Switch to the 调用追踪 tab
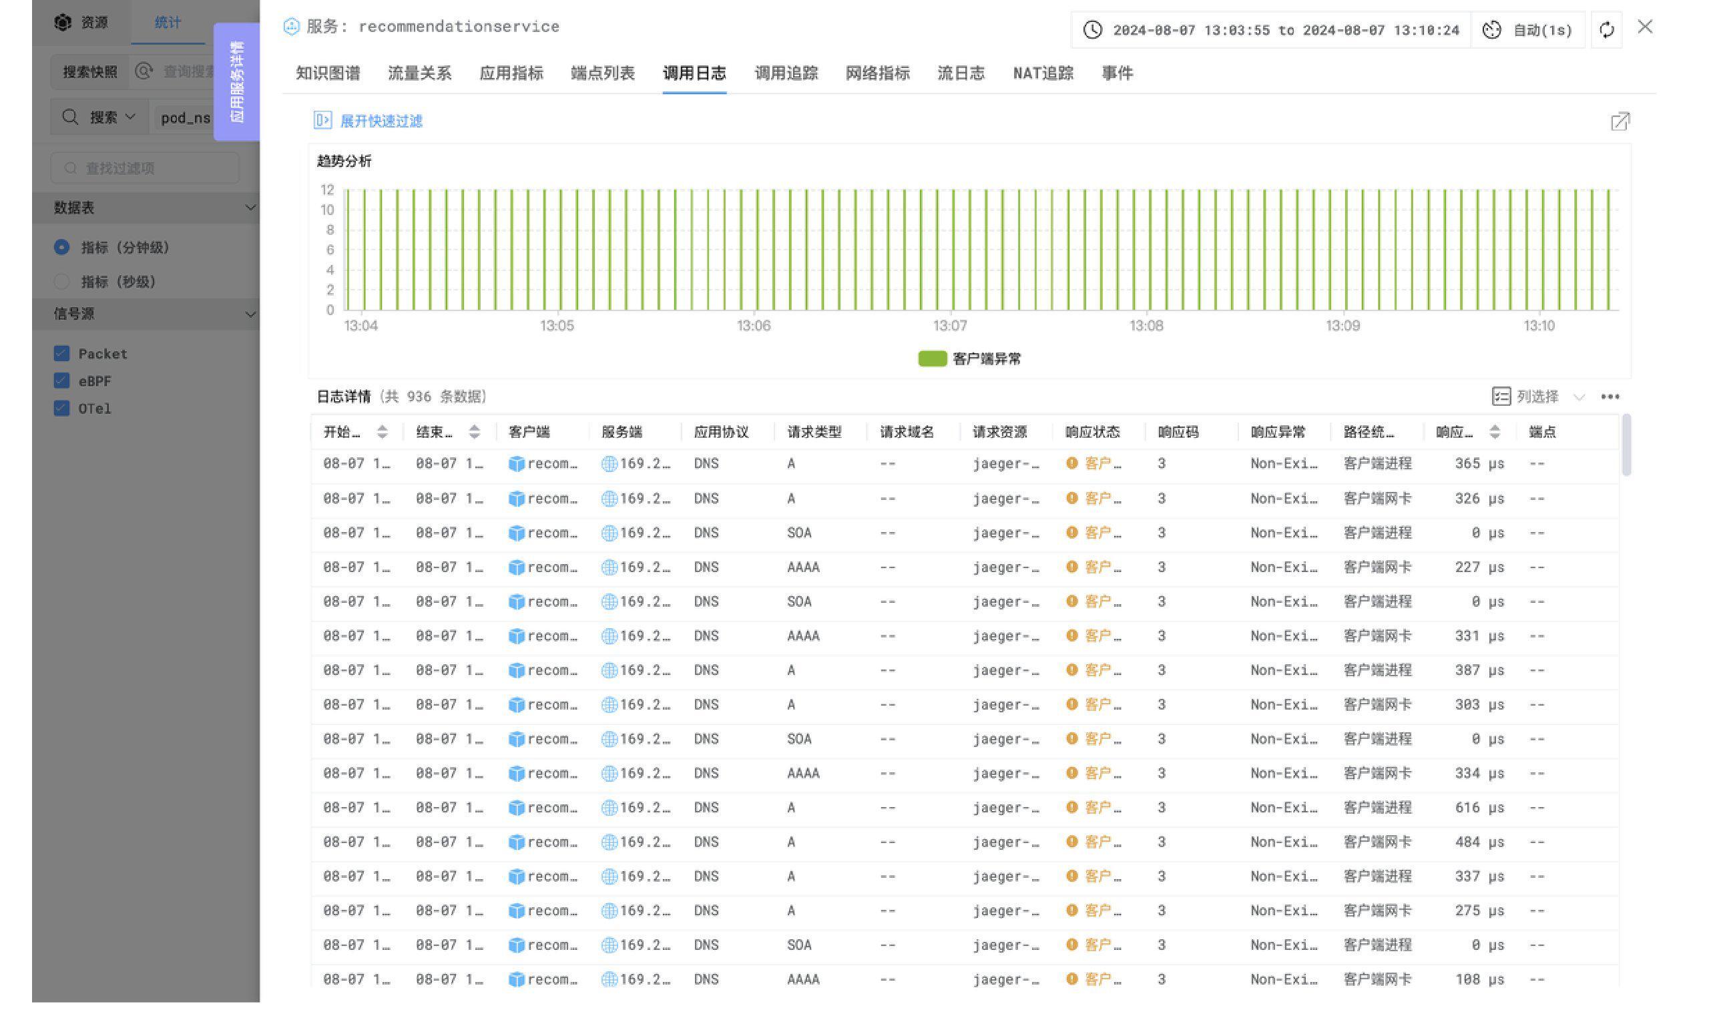Screen dimensions: 1709x1020 pyautogui.click(x=786, y=73)
